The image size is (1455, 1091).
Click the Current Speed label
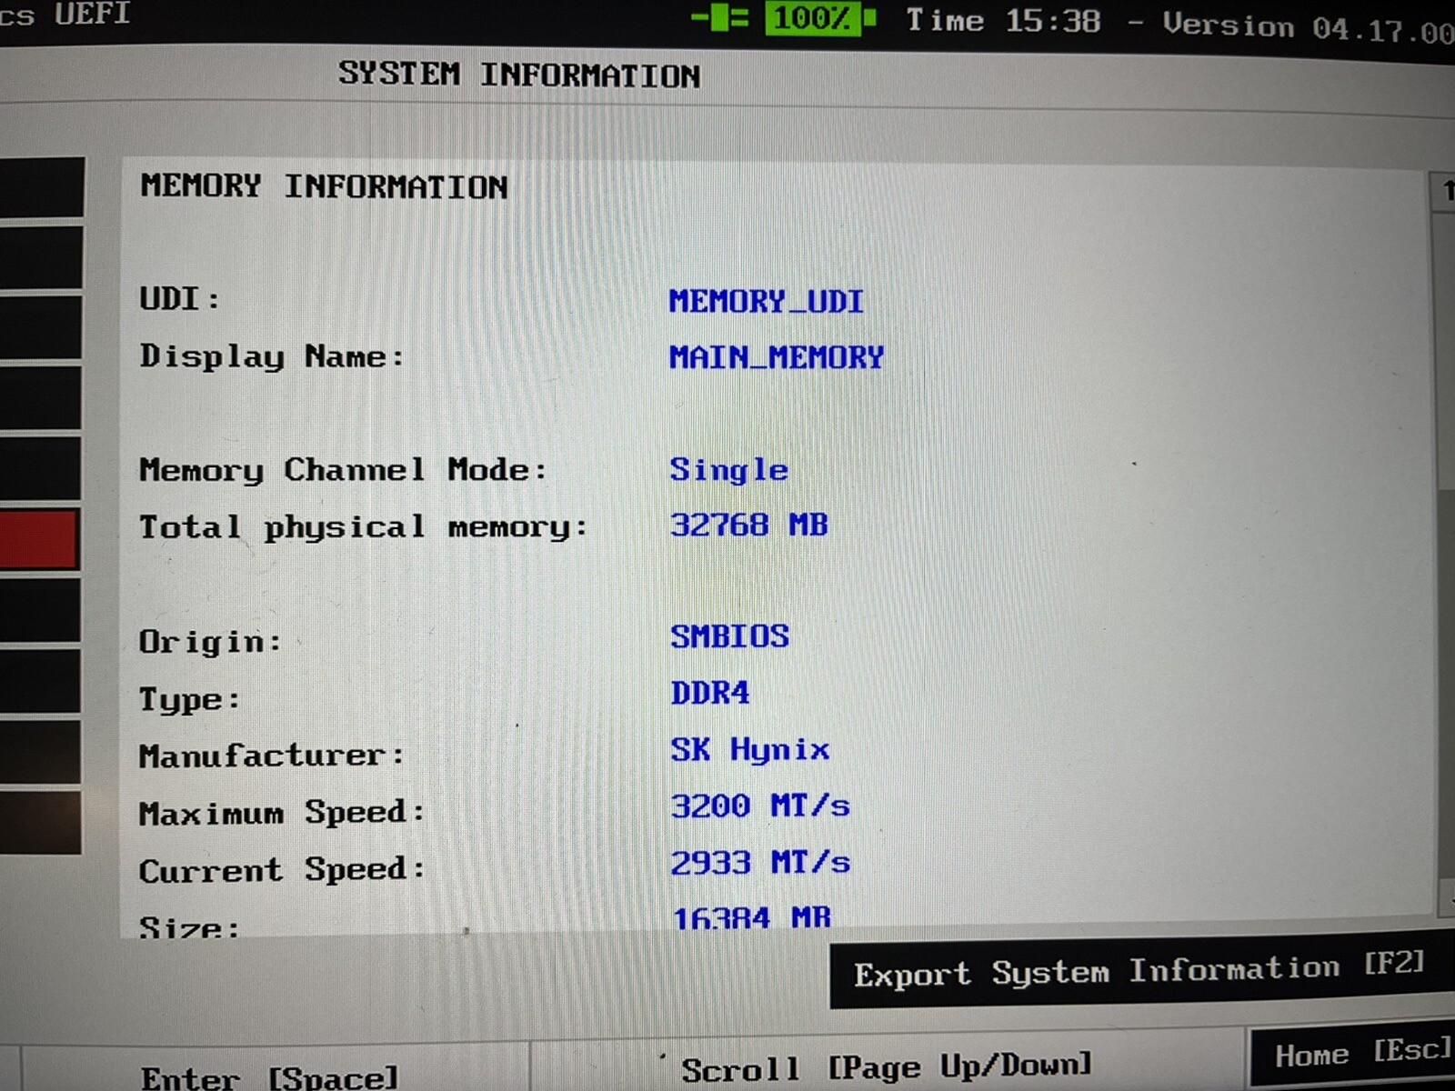pyautogui.click(x=282, y=870)
